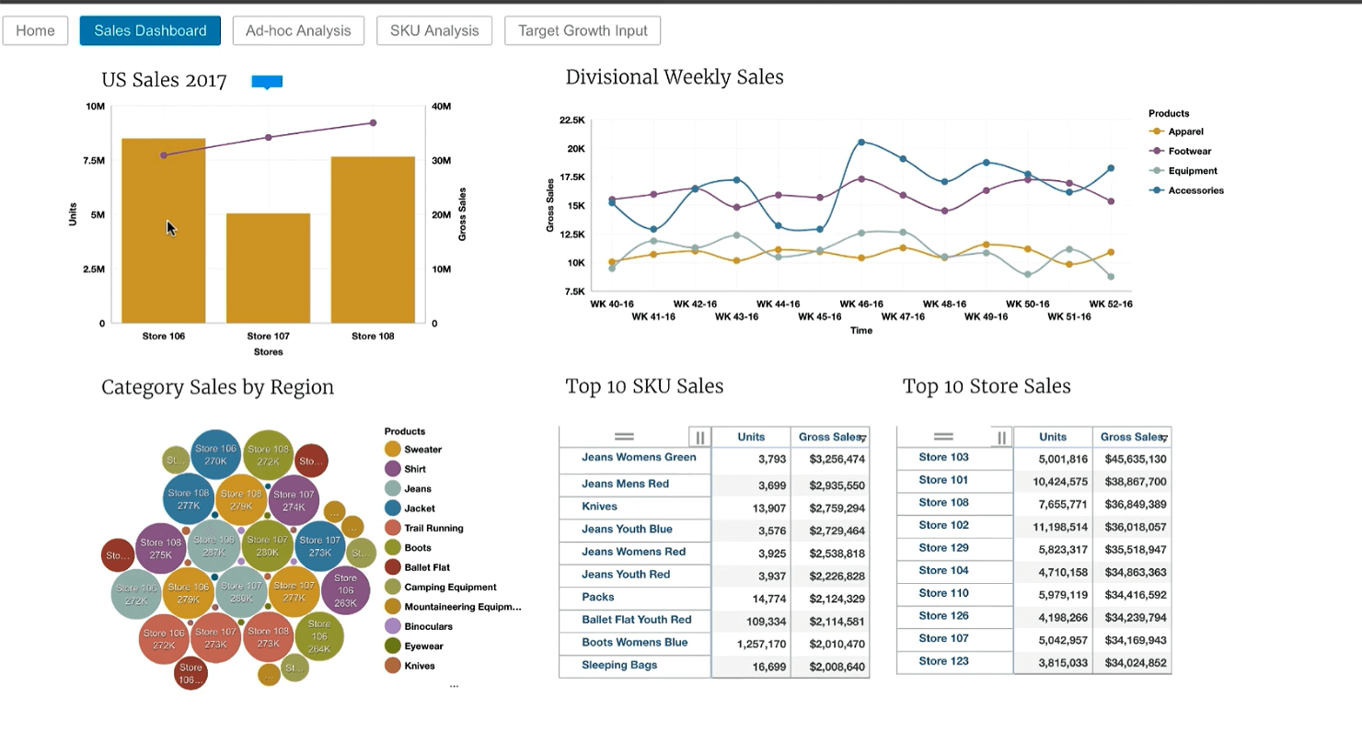Screen dimensions: 1362x743
Task: Click the Units header in SKU Sales table
Action: [751, 437]
